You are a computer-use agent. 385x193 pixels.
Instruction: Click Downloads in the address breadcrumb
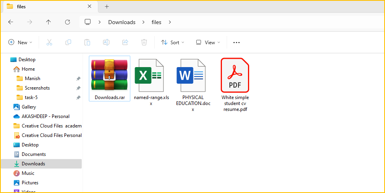122,22
